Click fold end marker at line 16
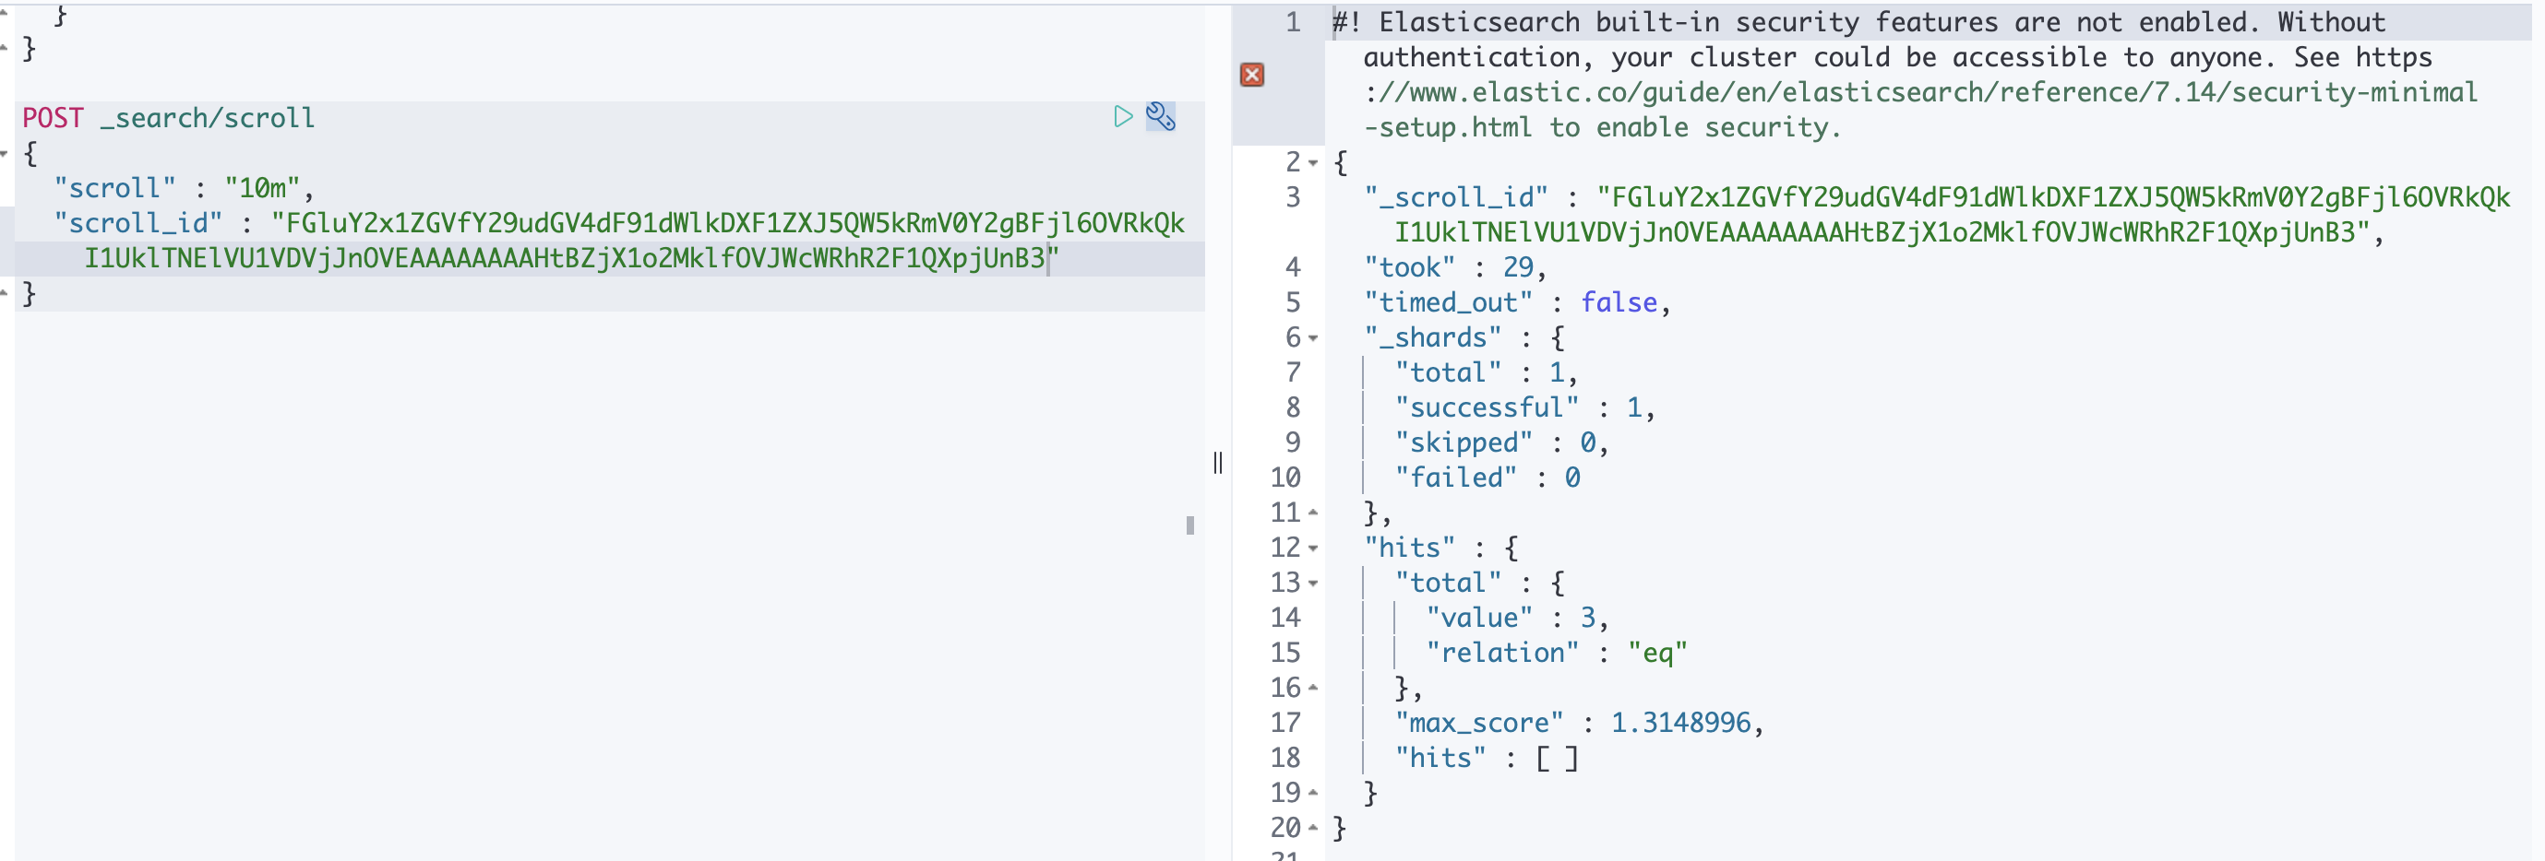The height and width of the screenshot is (861, 2545). (1313, 687)
